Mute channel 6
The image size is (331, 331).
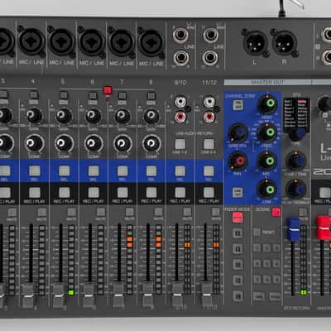pyautogui.click(x=101, y=212)
